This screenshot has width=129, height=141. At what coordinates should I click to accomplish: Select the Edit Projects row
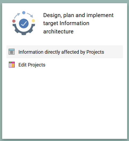tap(65, 65)
